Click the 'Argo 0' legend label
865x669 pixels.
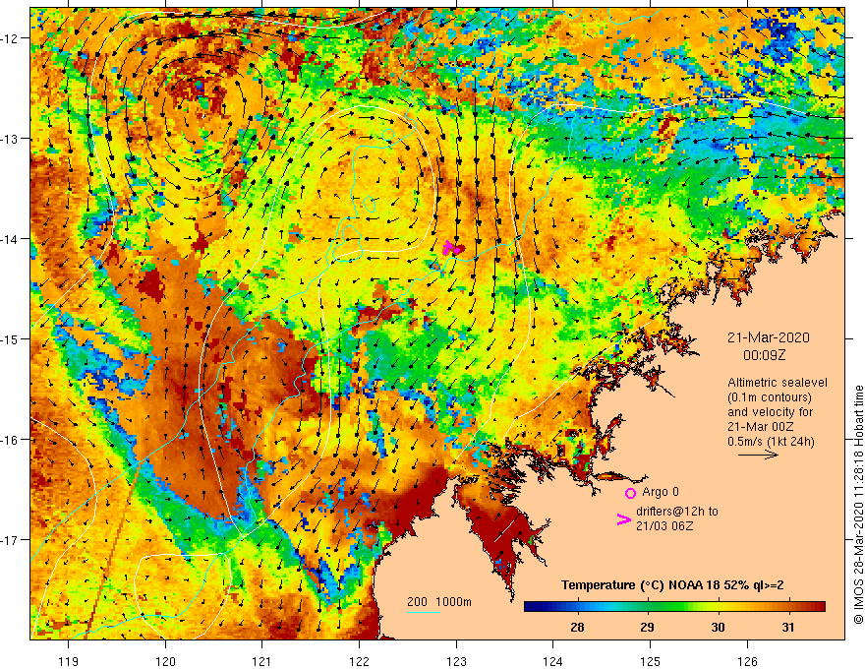(x=661, y=492)
